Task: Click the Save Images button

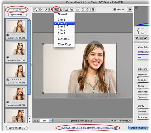Action: click(x=17, y=128)
